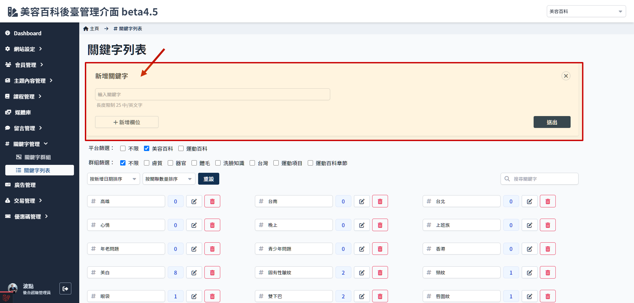634x303 pixels.
Task: Expand 主題內容管理 sidebar menu
Action: (x=29, y=80)
